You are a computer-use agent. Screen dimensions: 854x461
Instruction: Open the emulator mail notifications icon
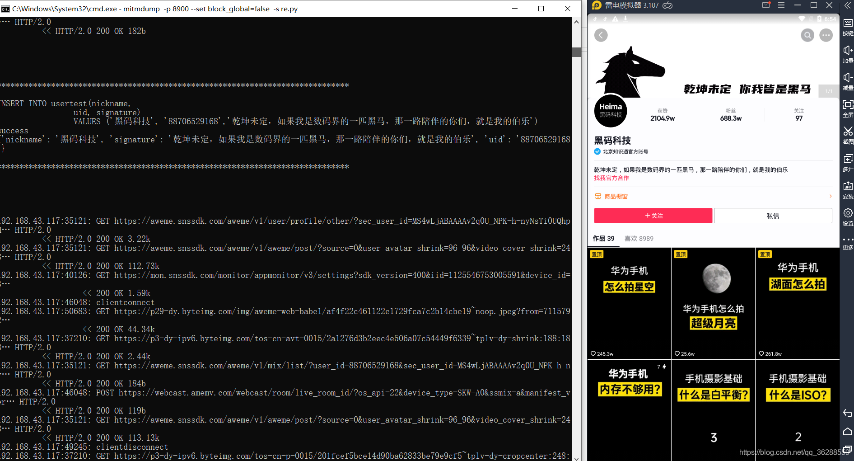766,5
